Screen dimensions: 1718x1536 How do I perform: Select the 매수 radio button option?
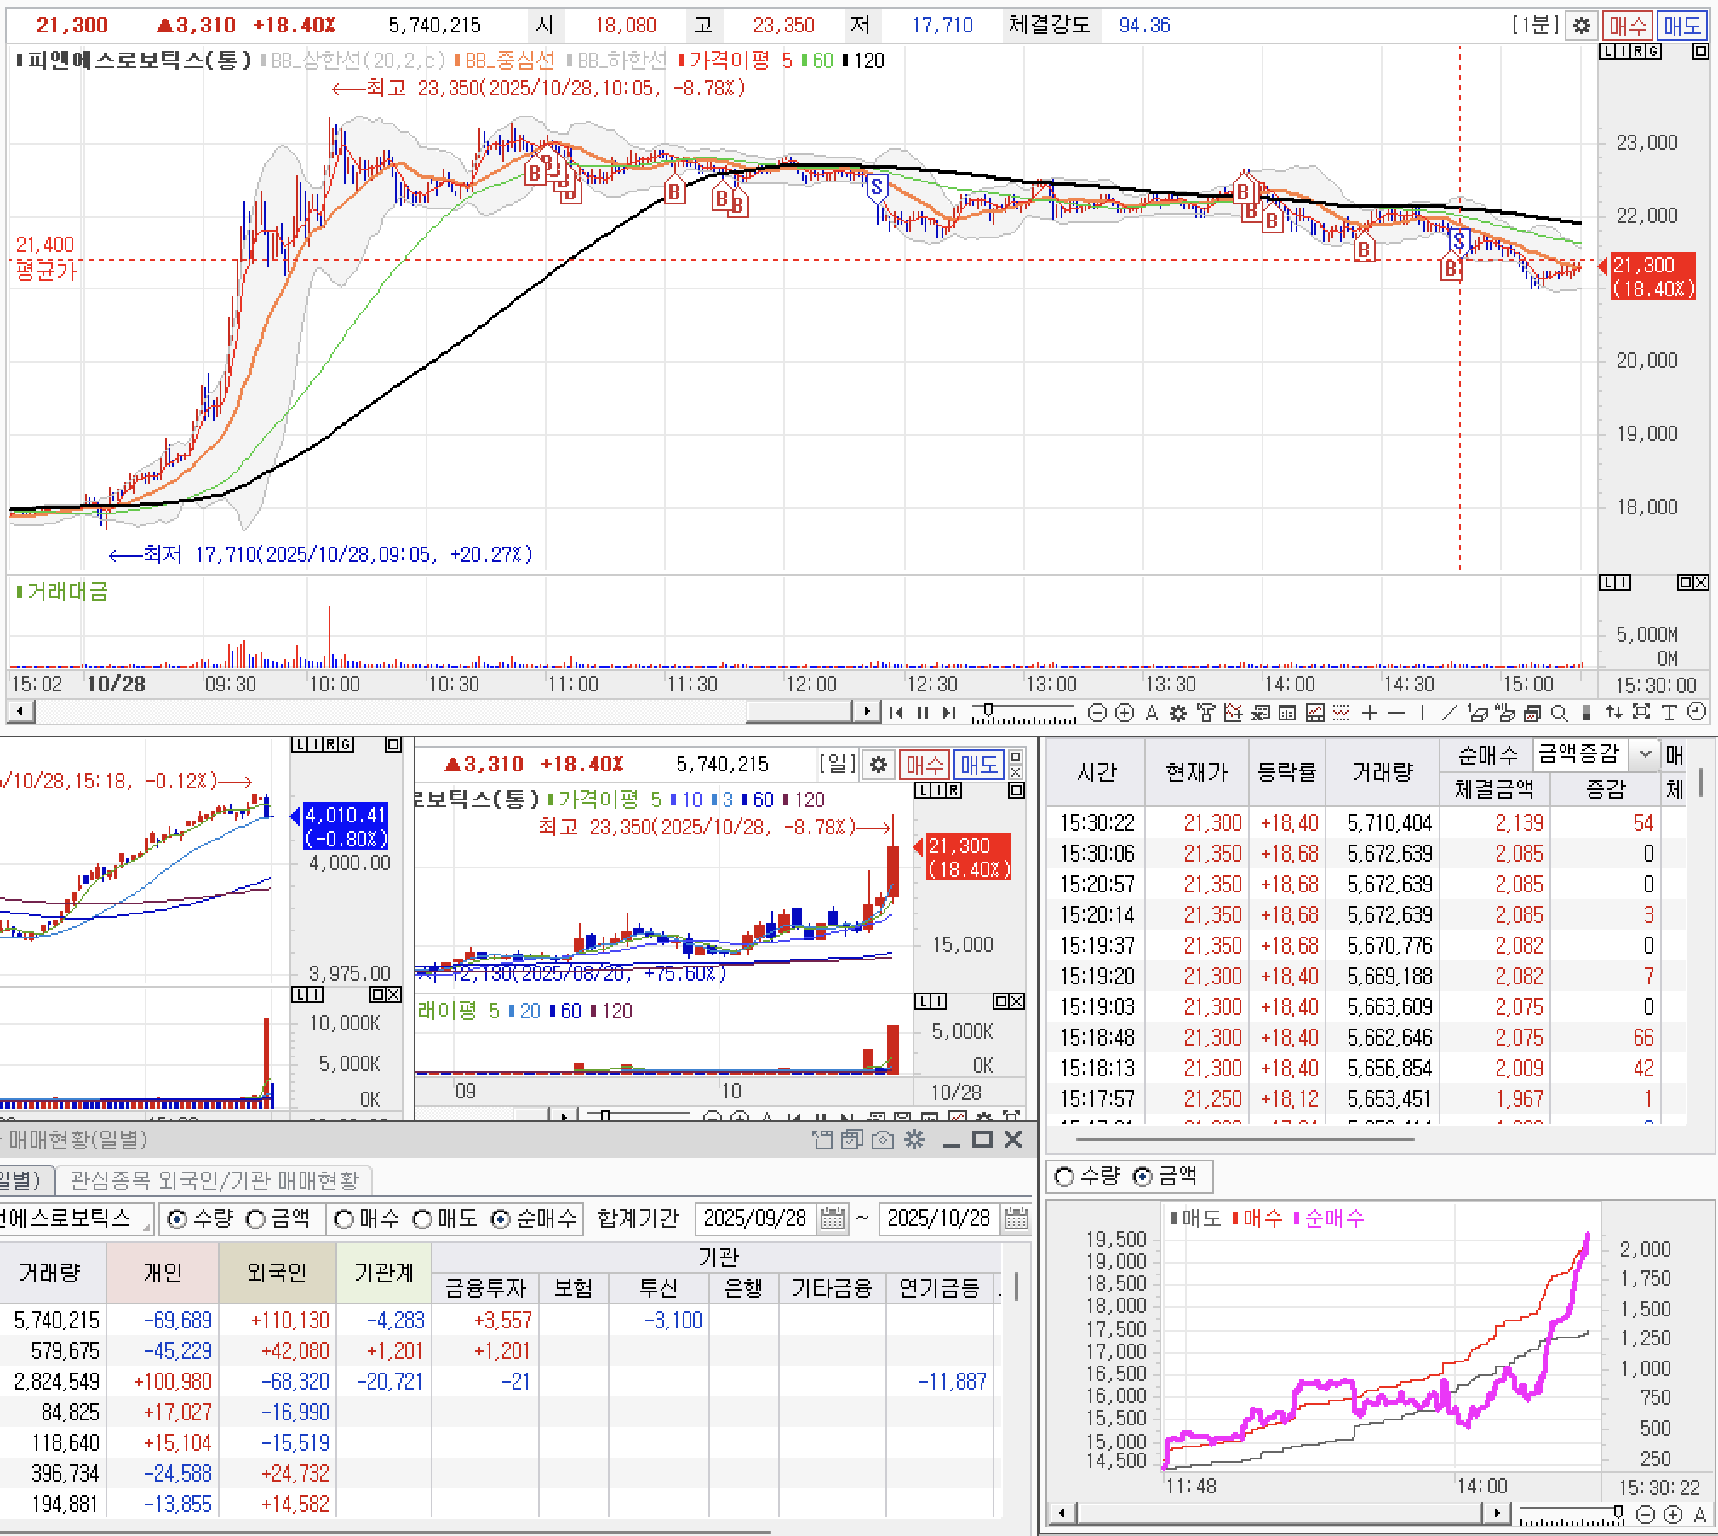345,1219
